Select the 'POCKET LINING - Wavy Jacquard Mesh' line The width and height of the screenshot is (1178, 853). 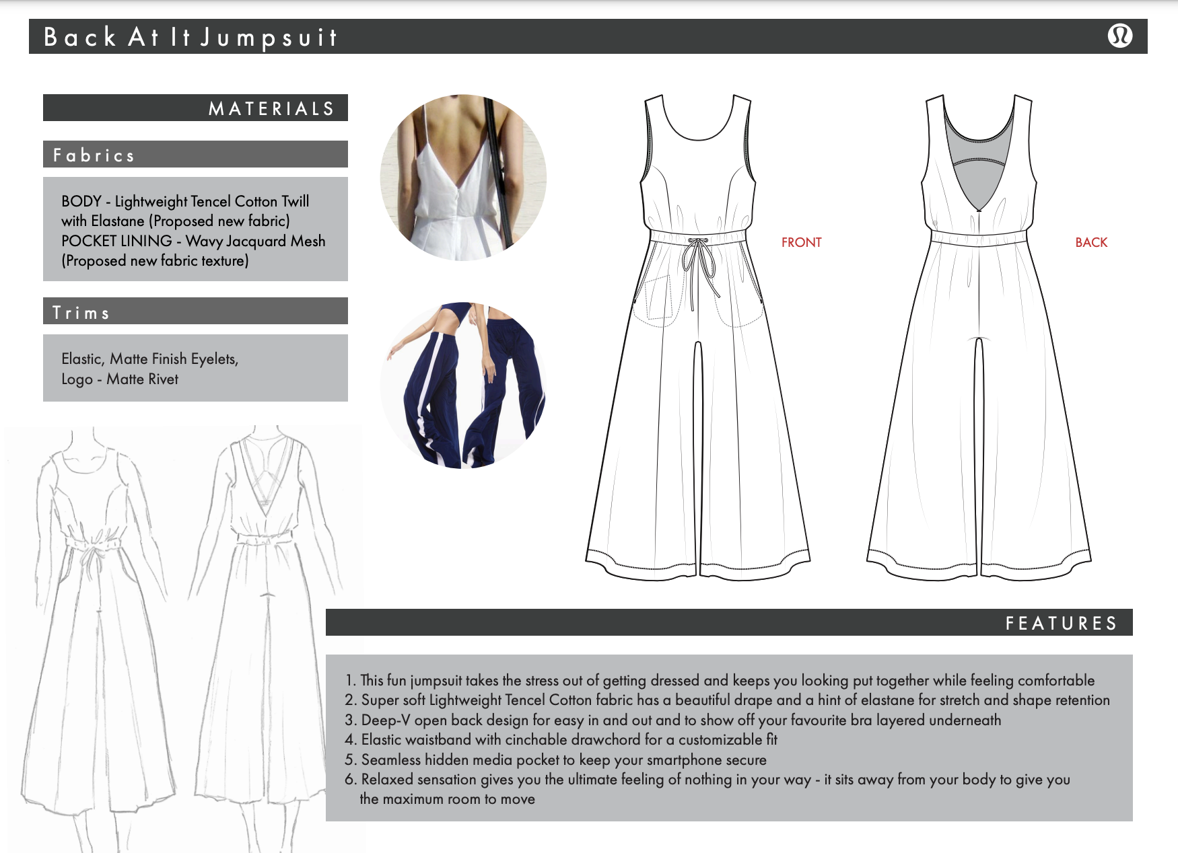193,241
